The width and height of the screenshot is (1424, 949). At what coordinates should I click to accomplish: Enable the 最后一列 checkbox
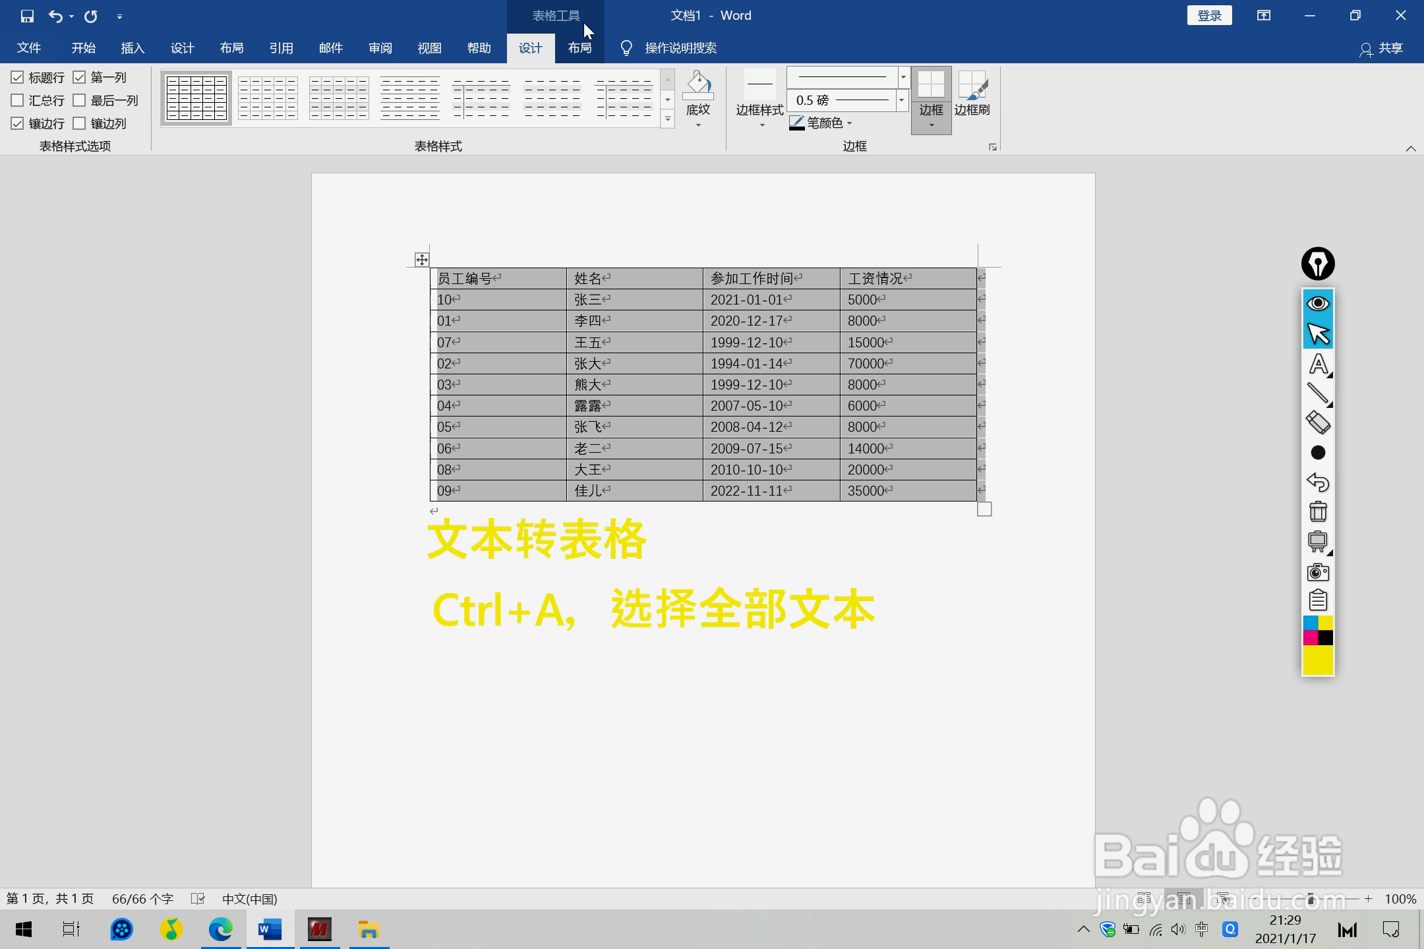[80, 100]
